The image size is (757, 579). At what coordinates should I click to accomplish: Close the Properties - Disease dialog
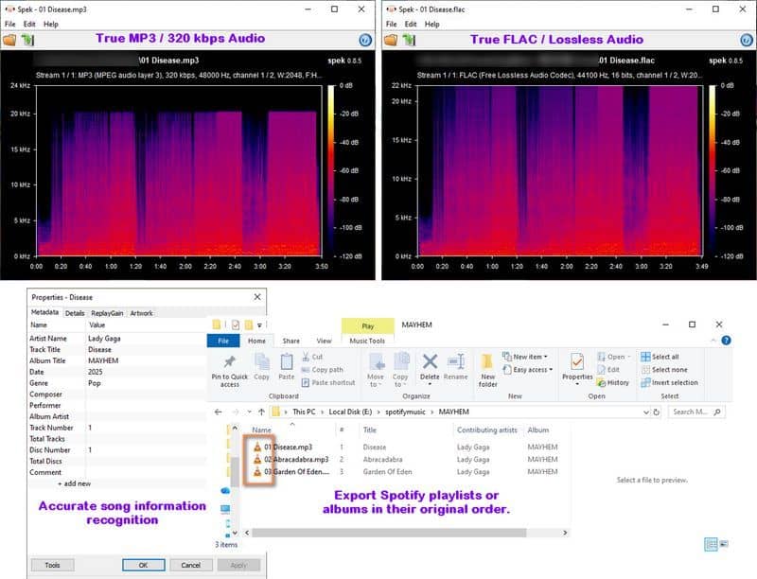[257, 297]
